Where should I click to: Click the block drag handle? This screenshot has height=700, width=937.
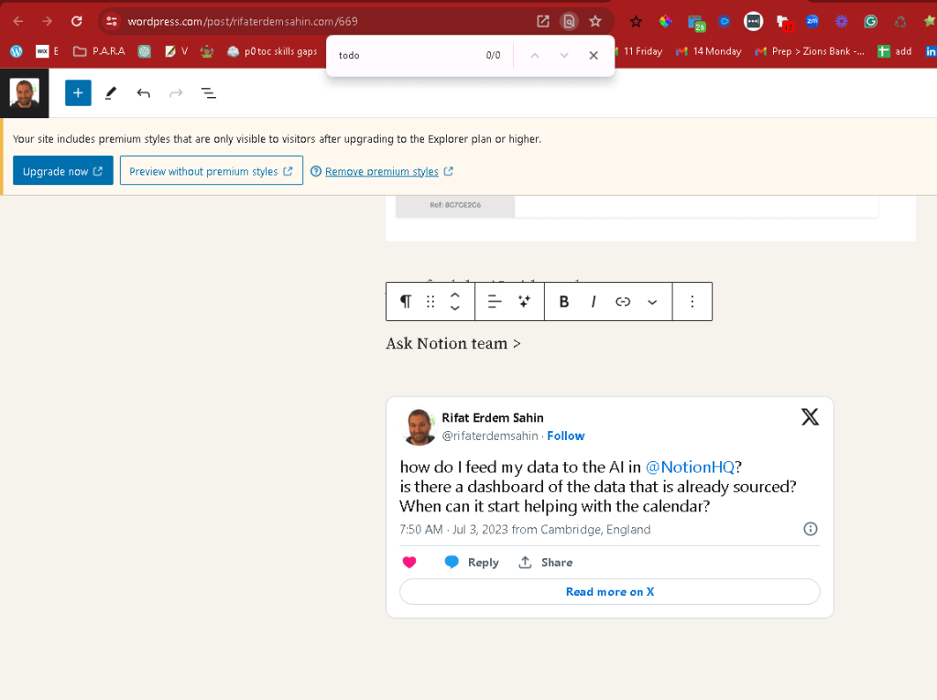coord(430,301)
